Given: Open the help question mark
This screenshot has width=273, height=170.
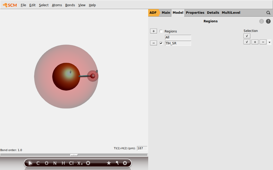Looking at the screenshot, I should coord(268,21).
